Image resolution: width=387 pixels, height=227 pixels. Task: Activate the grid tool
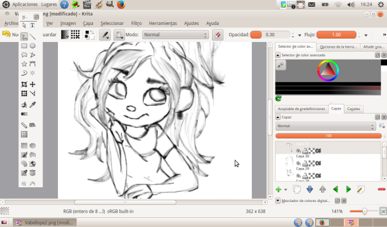[x=24, y=134]
